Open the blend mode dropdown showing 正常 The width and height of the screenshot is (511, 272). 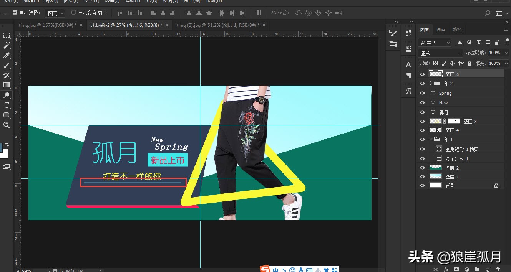(x=440, y=53)
